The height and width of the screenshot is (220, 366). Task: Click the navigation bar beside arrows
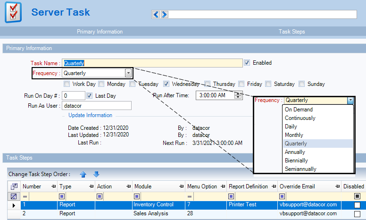click(x=262, y=15)
